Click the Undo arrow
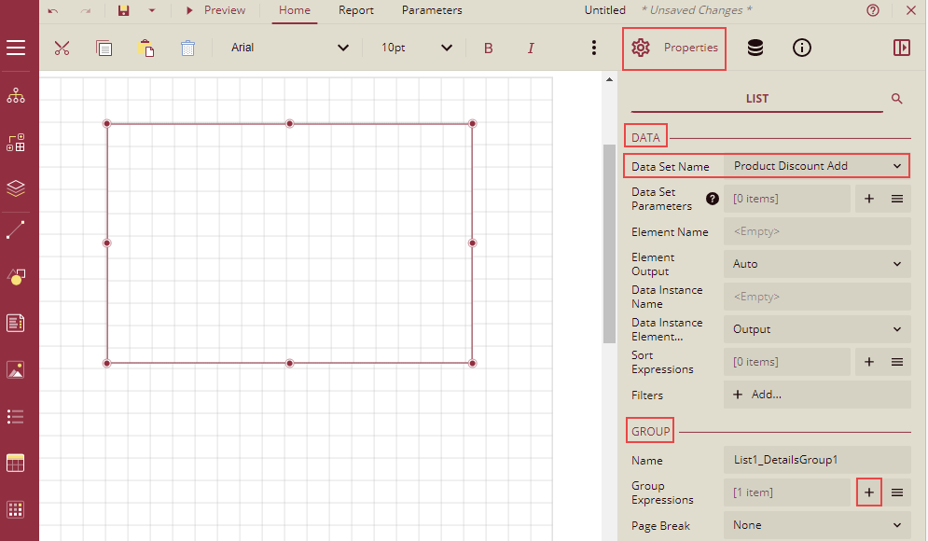 [53, 10]
